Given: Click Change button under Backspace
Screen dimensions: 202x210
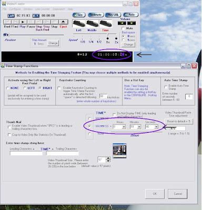Looking at the screenshot, I should (128, 45).
